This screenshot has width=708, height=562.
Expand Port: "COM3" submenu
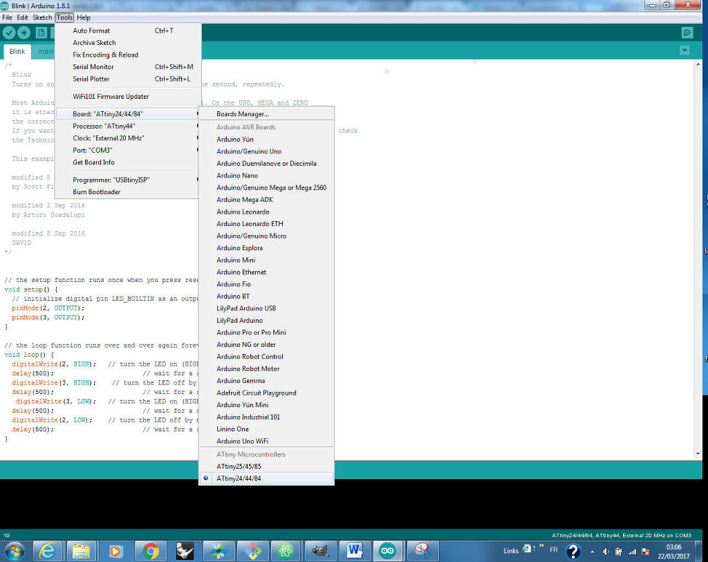(x=127, y=150)
